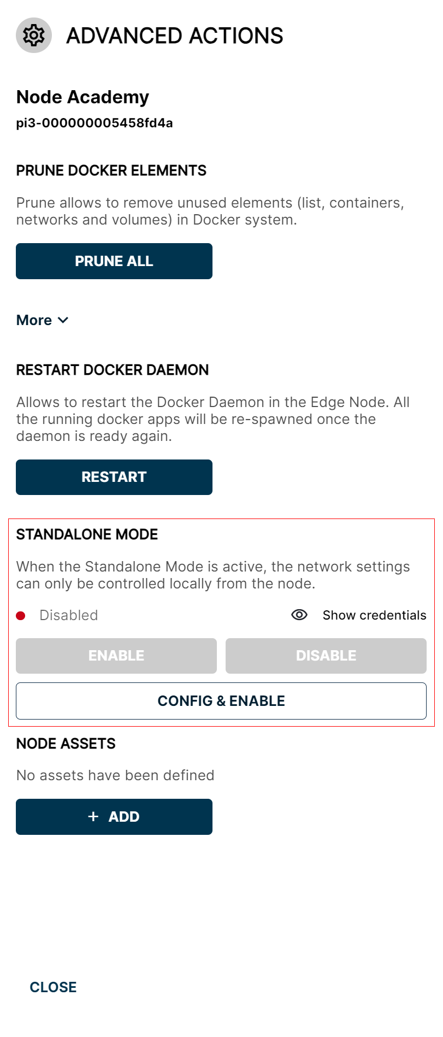Viewport: 443px width, 1037px height.
Task: Enable Standalone Mode
Action: point(116,656)
